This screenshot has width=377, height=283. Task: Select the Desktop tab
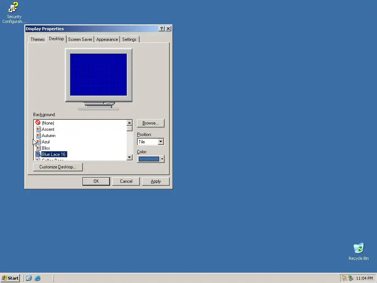[x=56, y=38]
